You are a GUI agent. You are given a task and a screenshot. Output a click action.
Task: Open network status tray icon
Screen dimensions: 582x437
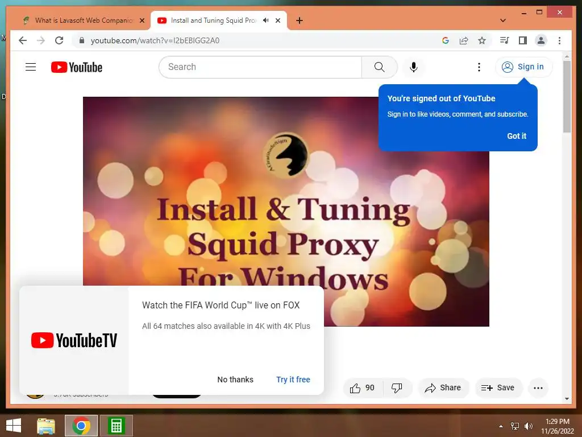coord(515,426)
